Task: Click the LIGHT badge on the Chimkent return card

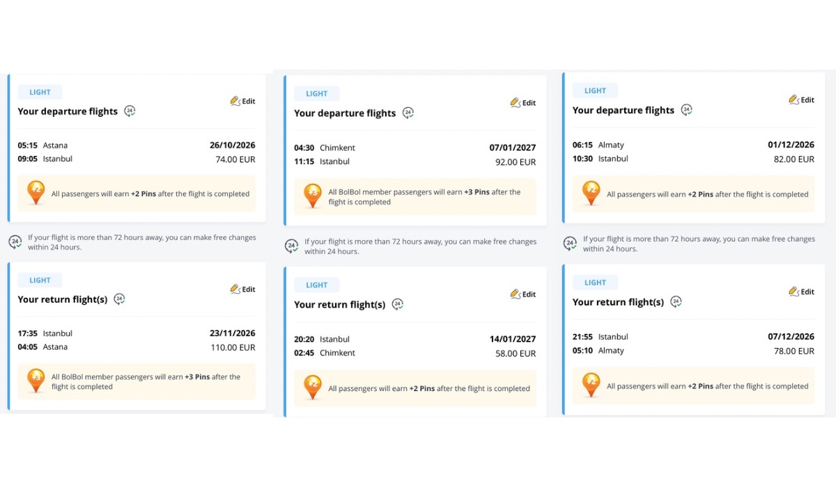Action: pyautogui.click(x=316, y=285)
